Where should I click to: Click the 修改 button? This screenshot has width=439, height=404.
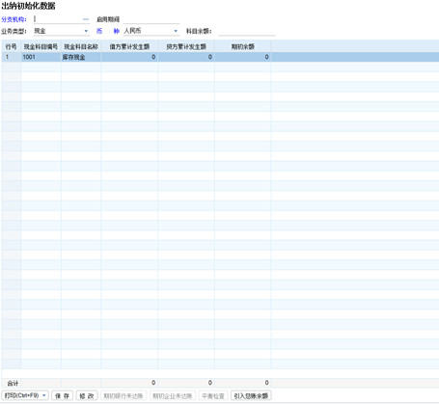point(87,395)
